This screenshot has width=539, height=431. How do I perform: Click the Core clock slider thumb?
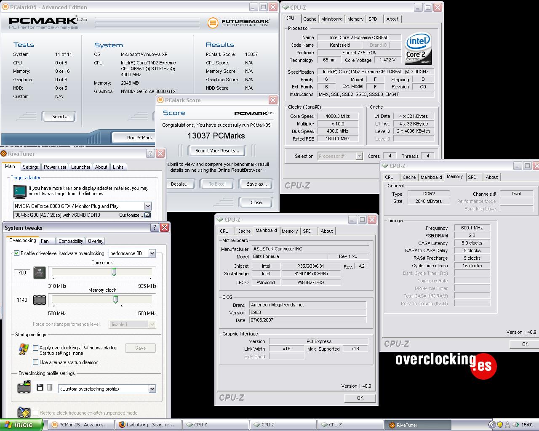point(114,272)
